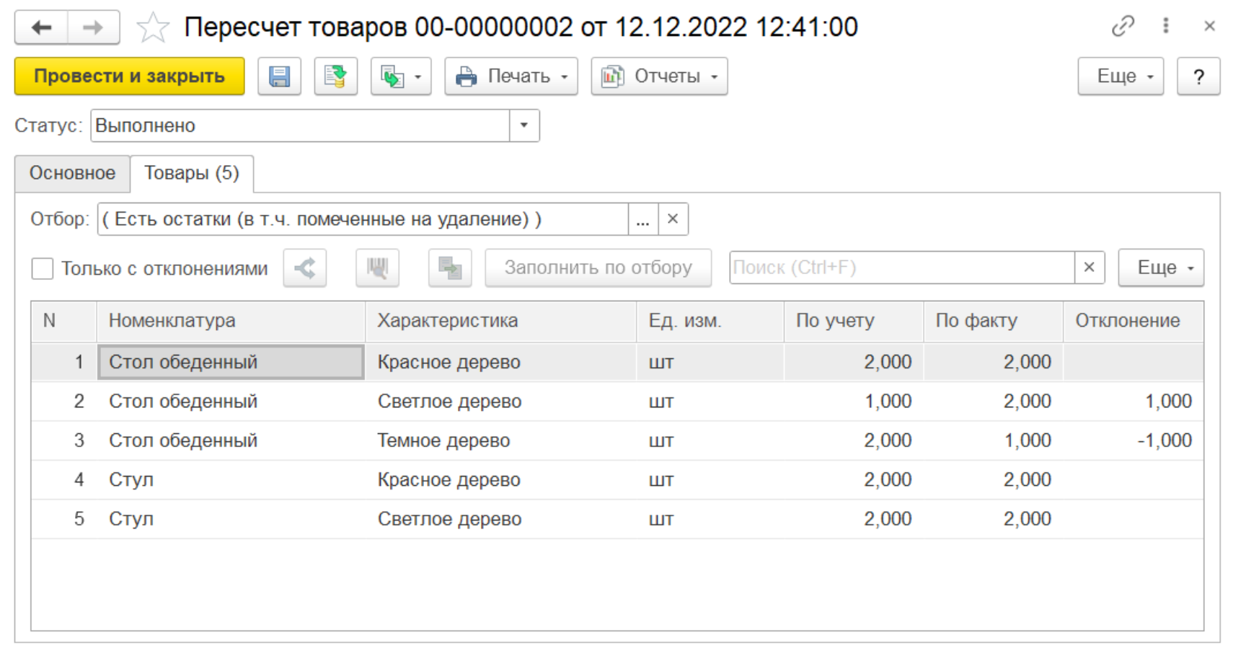Viewport: 1246px width, 659px height.
Task: Enable 'Только с отклонениями' checkbox
Action: [x=43, y=269]
